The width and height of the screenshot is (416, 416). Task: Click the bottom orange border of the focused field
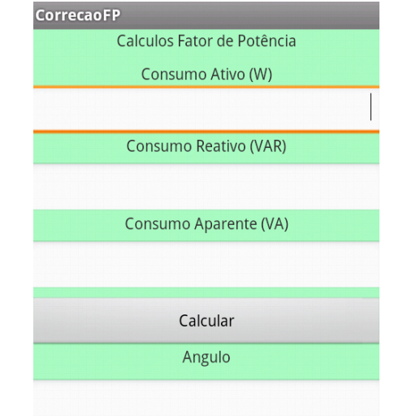click(206, 132)
